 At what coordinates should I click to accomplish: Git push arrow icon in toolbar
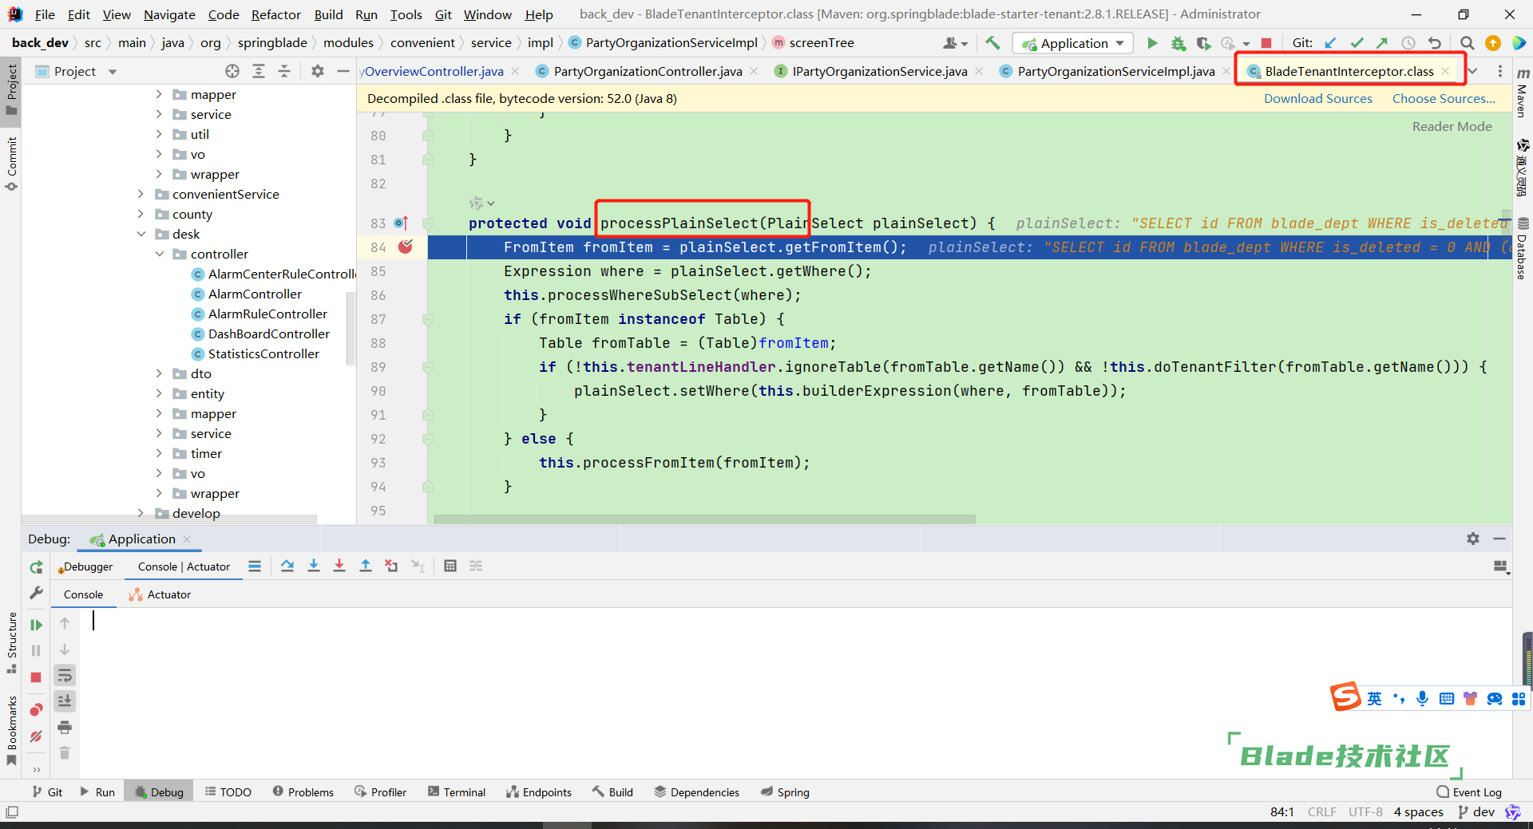tap(1382, 43)
